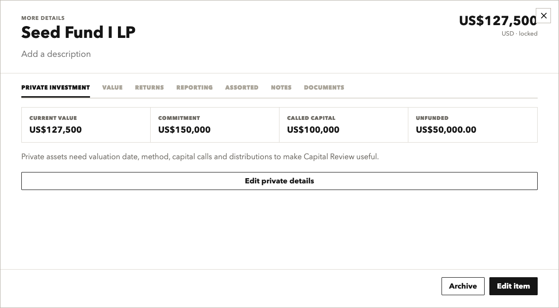Click the Called Capital US$100,000 card
This screenshot has height=308, width=559.
coord(343,125)
